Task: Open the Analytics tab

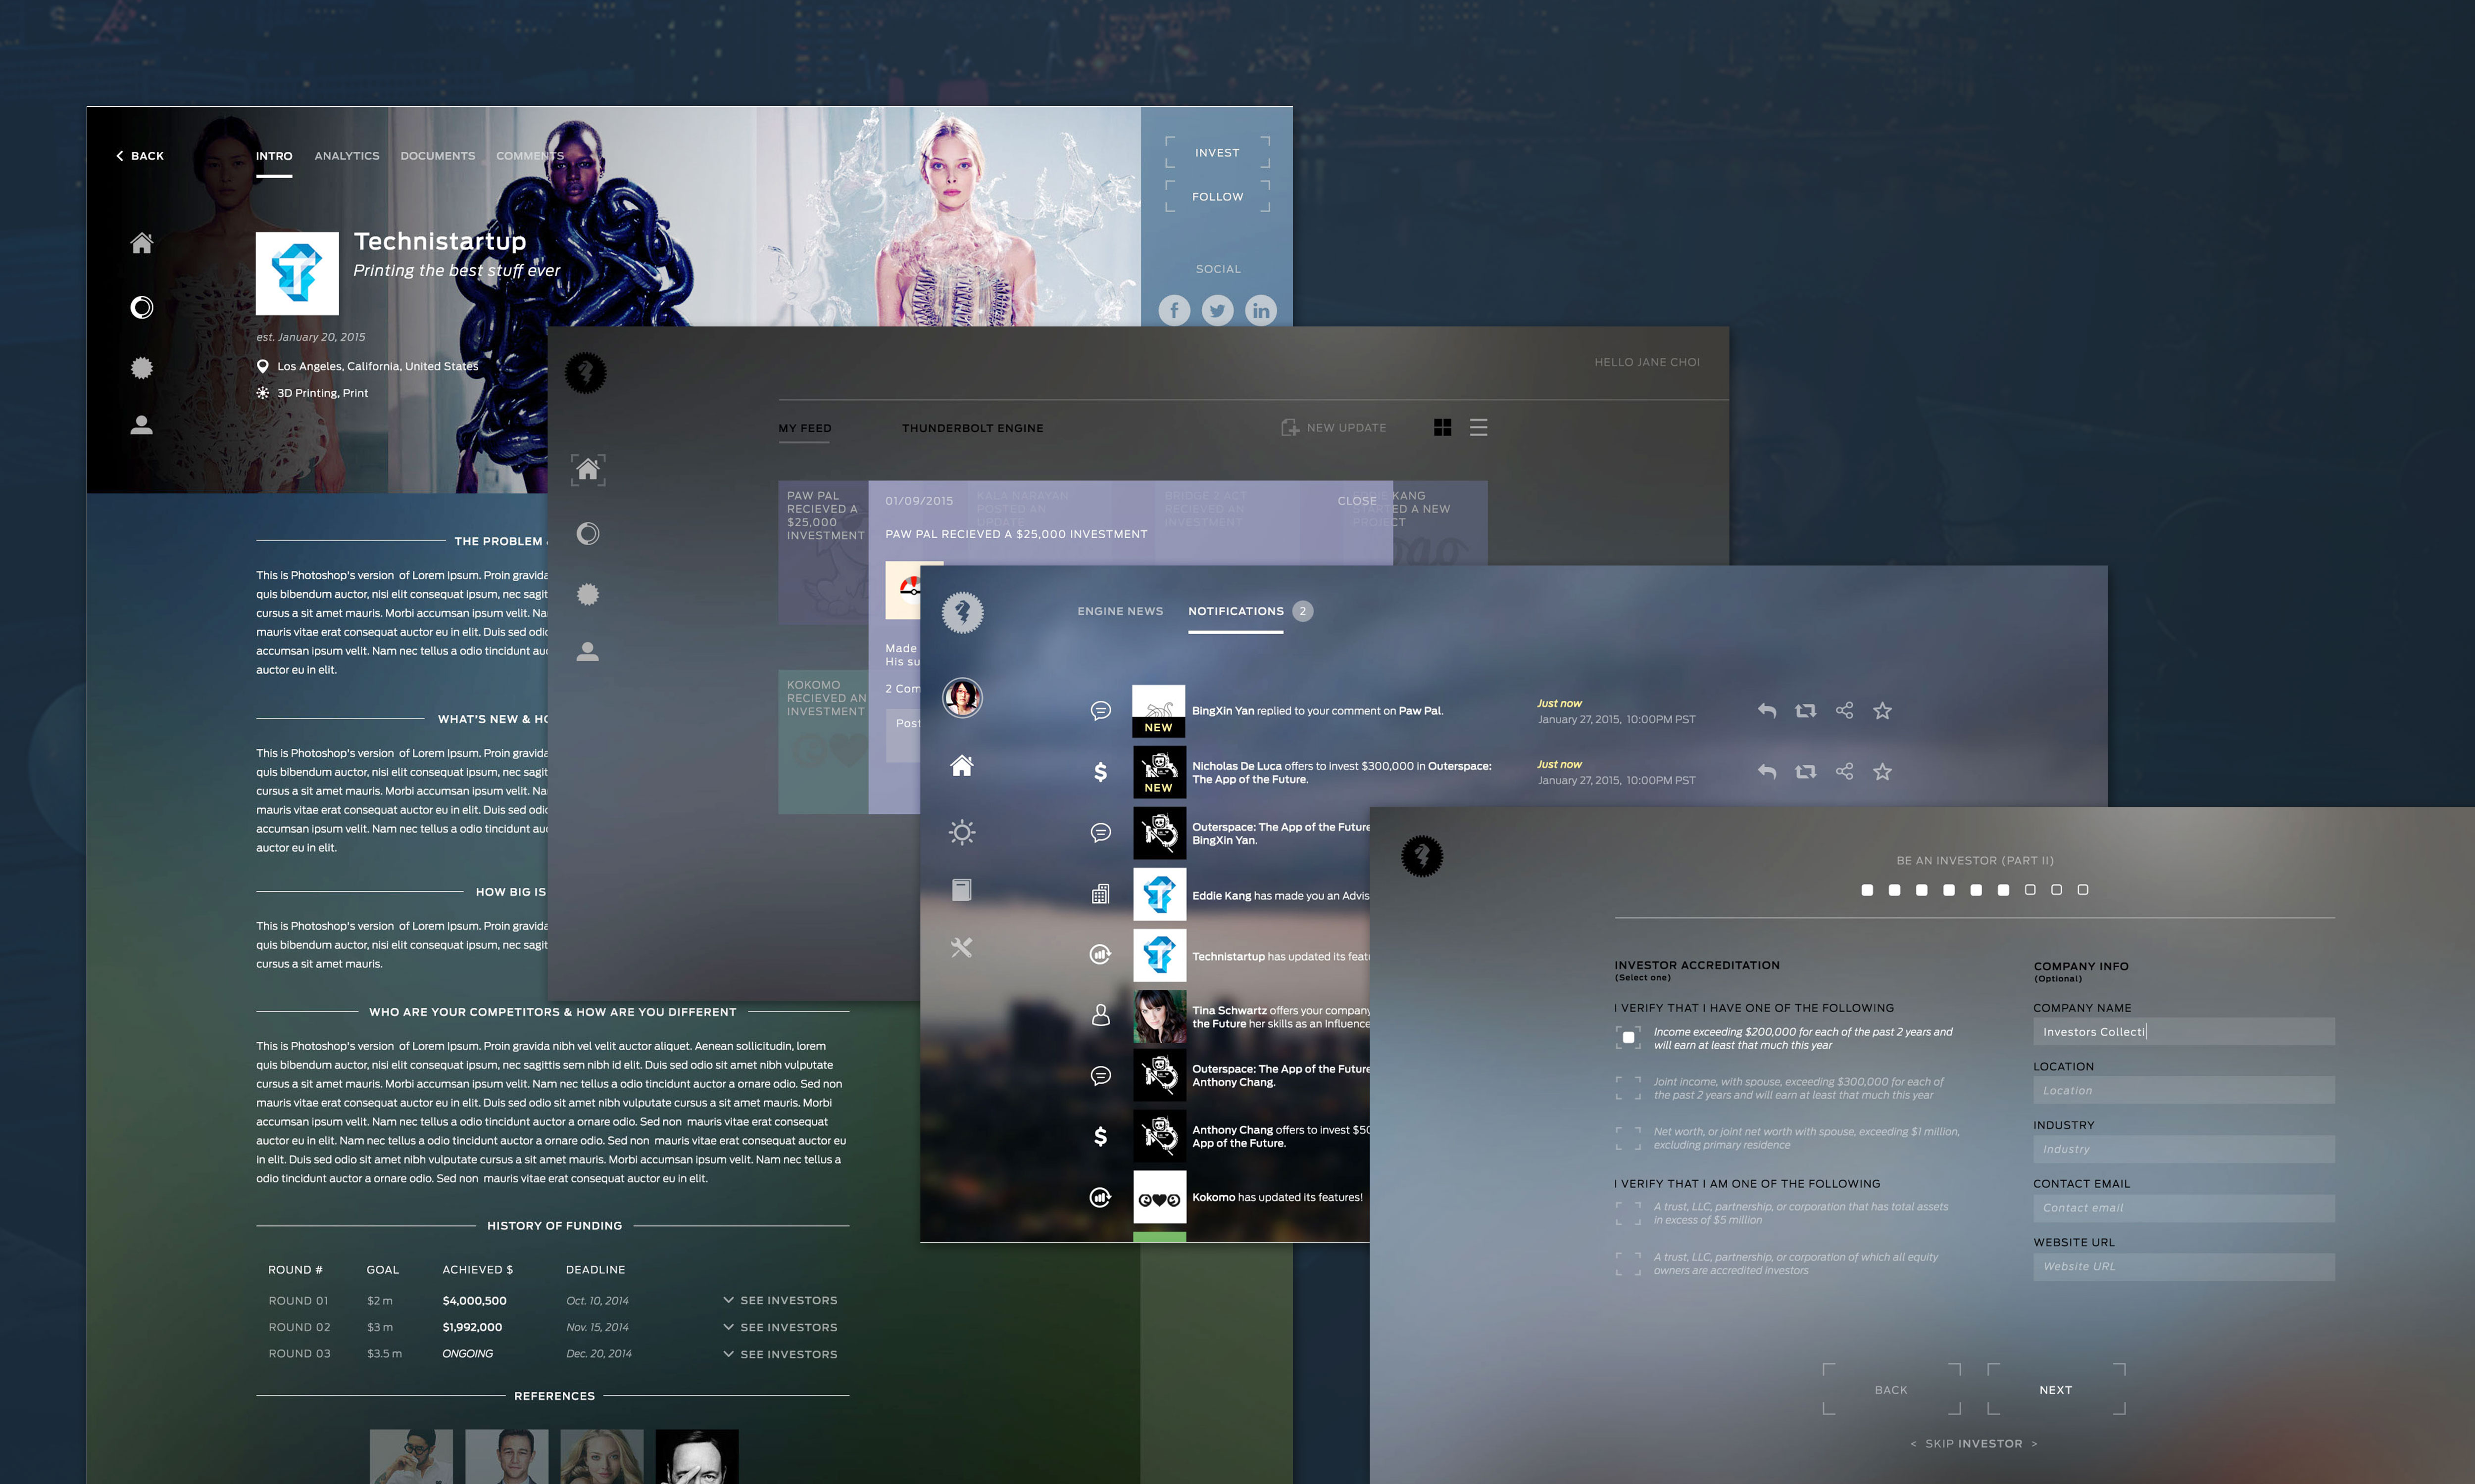Action: [x=346, y=156]
